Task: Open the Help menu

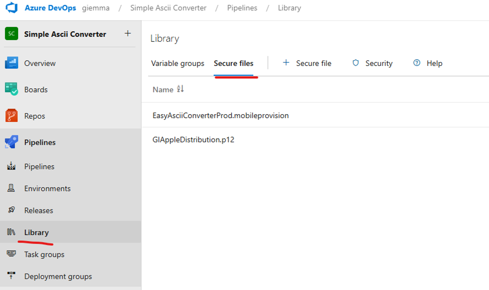Action: (x=428, y=63)
